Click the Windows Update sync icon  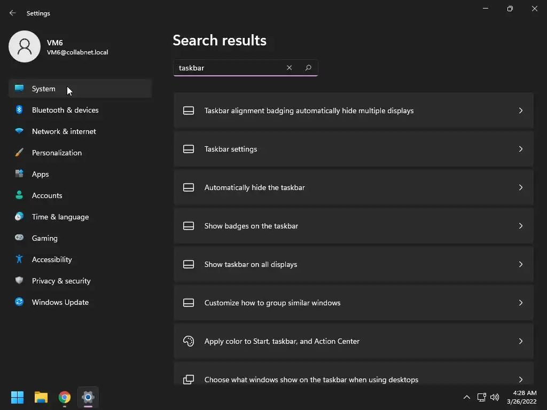pyautogui.click(x=19, y=302)
